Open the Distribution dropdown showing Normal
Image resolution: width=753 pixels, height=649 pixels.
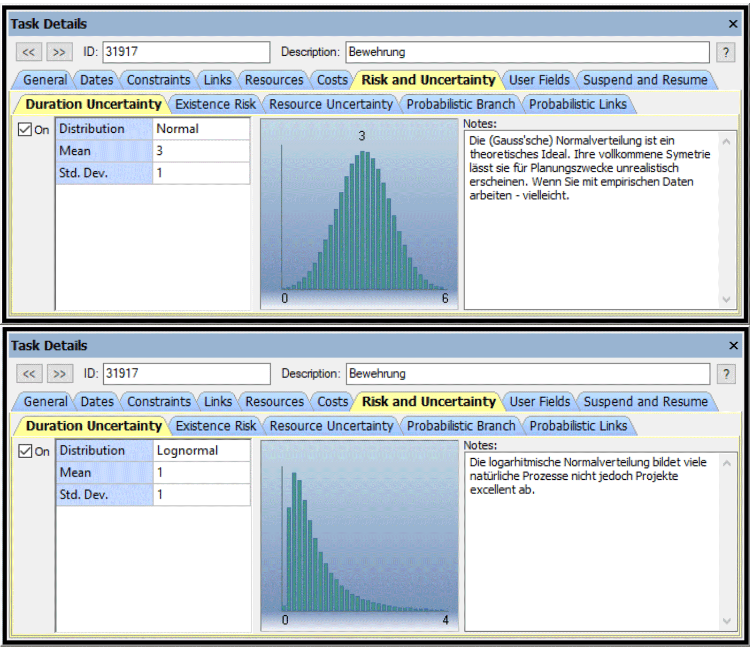click(200, 129)
